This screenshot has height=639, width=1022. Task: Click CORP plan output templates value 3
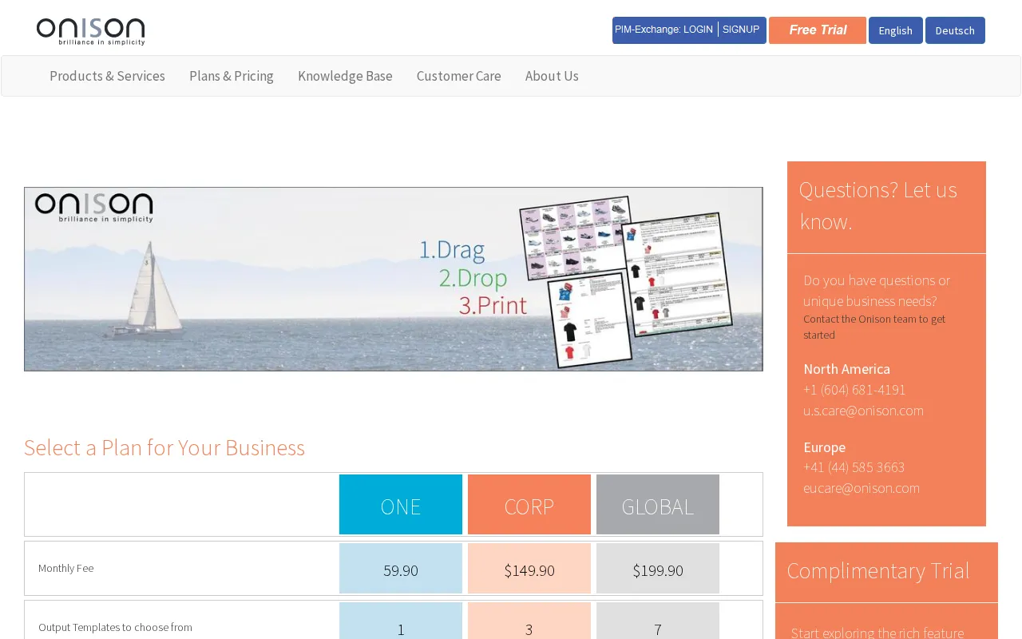[x=529, y=621]
